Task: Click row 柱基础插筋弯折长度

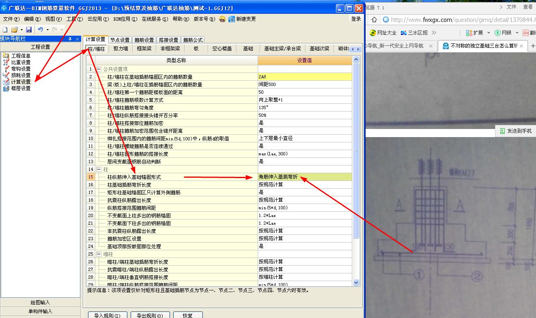Action: tap(219, 185)
